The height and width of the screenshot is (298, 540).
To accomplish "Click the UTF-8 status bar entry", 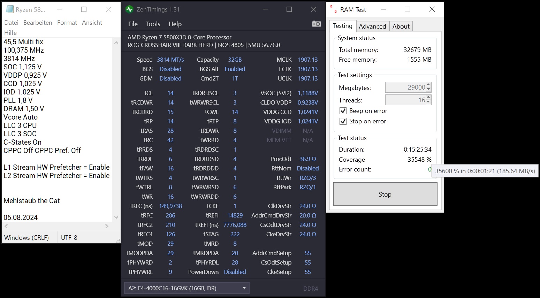I will (69, 238).
